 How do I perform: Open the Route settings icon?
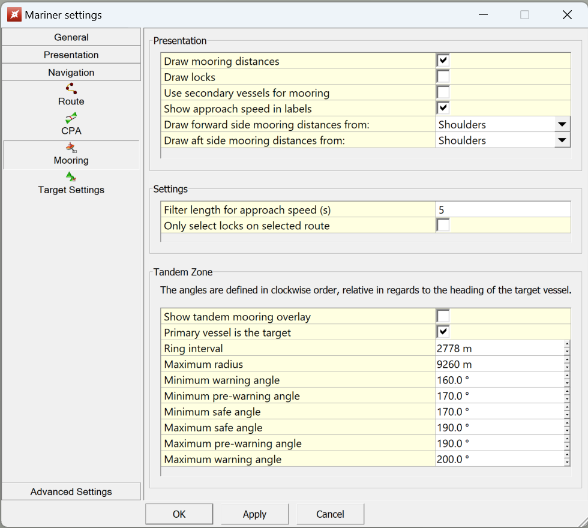tap(71, 89)
